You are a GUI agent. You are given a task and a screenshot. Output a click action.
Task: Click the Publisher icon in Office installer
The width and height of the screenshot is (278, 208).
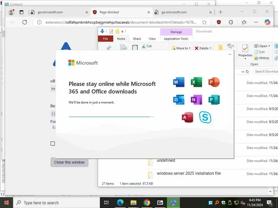click(x=214, y=100)
